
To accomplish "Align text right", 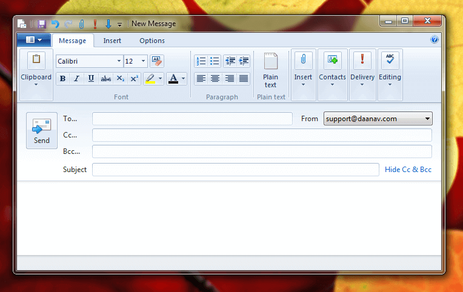I will [x=230, y=79].
